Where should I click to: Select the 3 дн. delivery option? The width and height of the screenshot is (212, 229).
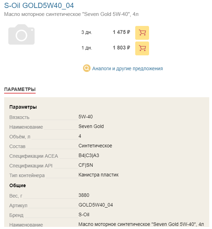tap(86, 32)
